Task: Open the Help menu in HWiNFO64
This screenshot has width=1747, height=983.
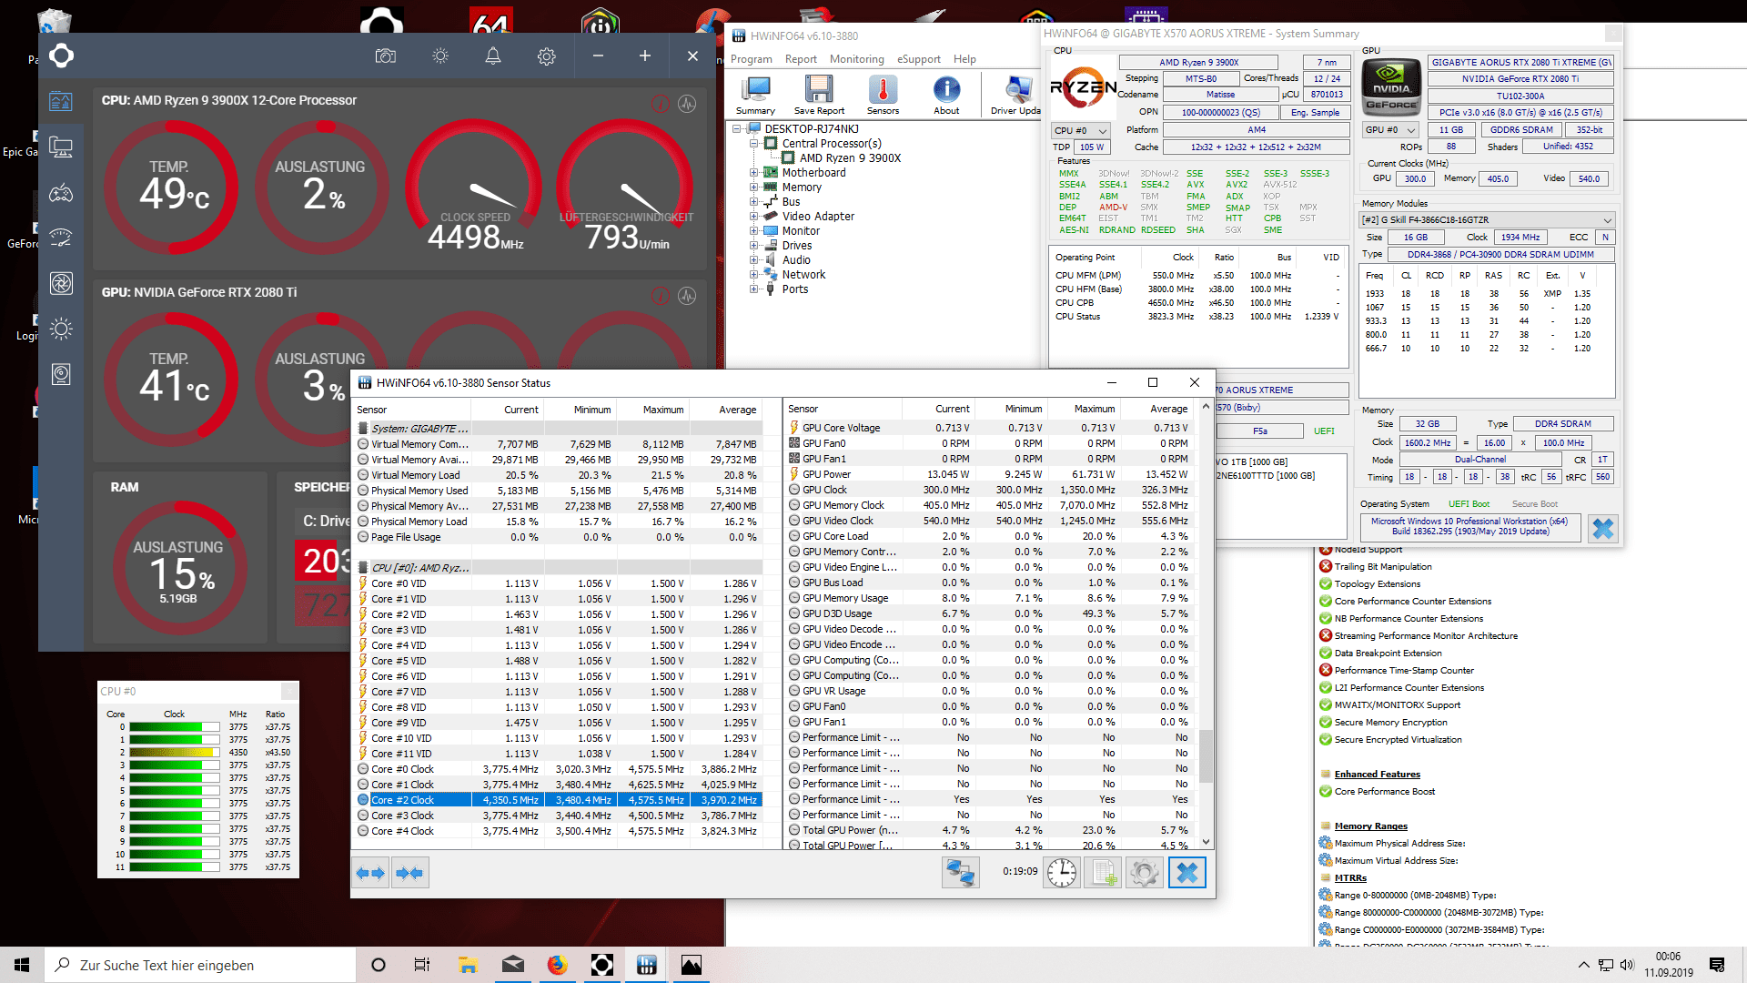Action: tap(964, 59)
